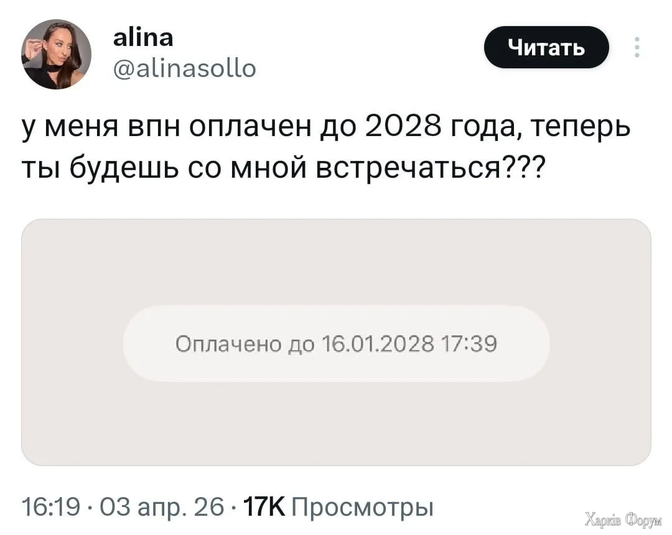Image resolution: width=672 pixels, height=535 pixels.
Task: Toggle follow state via Читать button
Action: point(546,47)
